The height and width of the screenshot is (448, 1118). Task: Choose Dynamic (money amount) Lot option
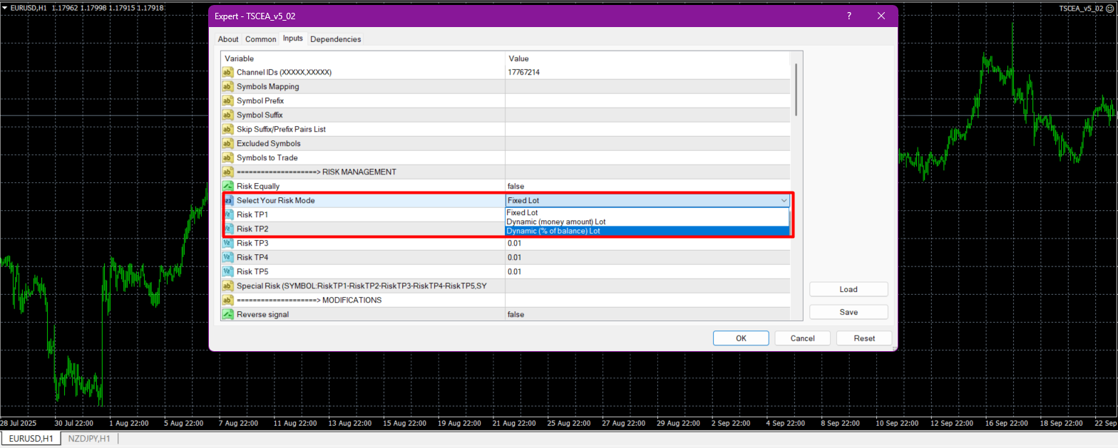click(555, 222)
